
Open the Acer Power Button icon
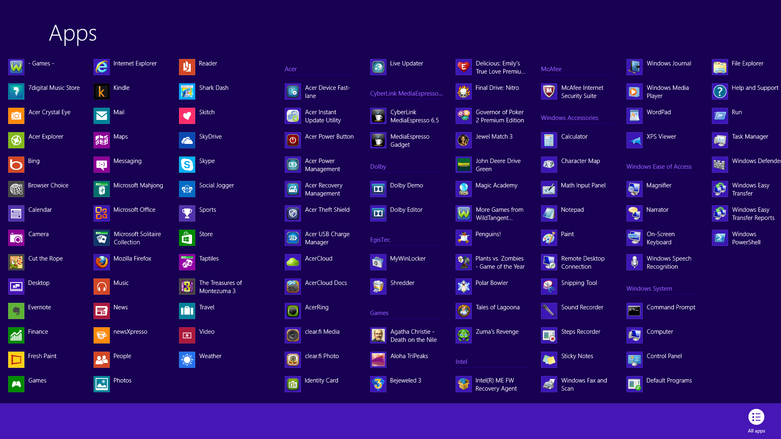[x=293, y=140]
